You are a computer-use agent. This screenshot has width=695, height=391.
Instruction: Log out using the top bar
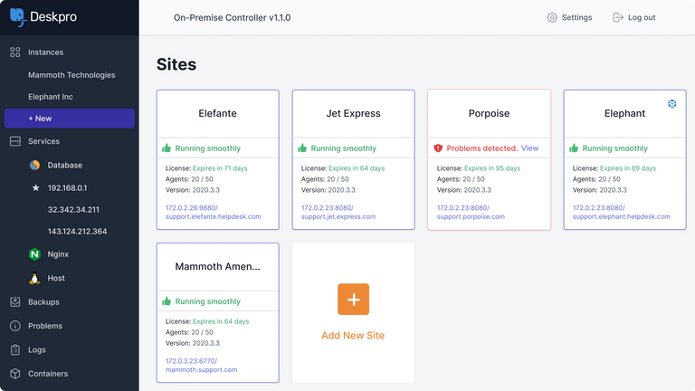[633, 17]
